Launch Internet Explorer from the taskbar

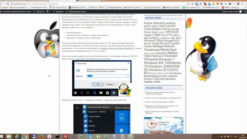point(17,136)
